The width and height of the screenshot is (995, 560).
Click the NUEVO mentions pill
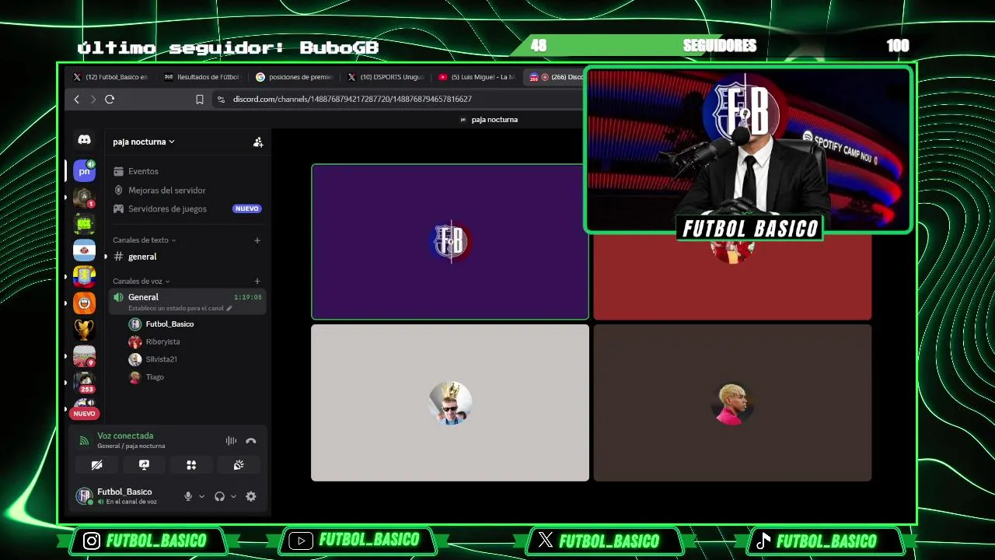(x=84, y=414)
